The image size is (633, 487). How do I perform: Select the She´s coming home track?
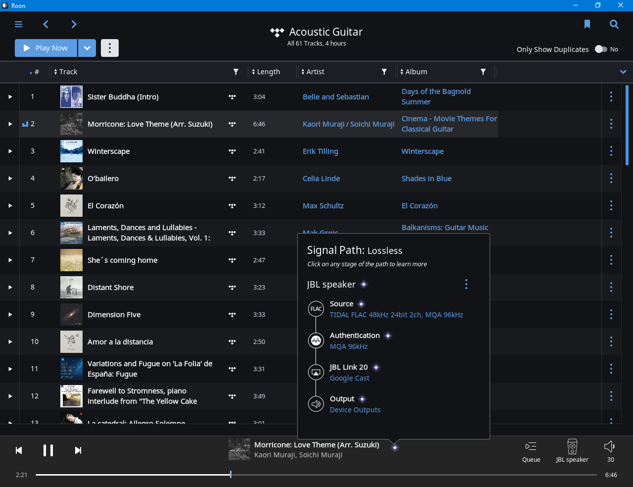(123, 260)
